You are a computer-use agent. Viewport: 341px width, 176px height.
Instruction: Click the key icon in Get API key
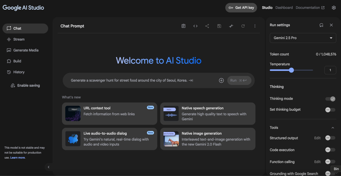pos(231,8)
